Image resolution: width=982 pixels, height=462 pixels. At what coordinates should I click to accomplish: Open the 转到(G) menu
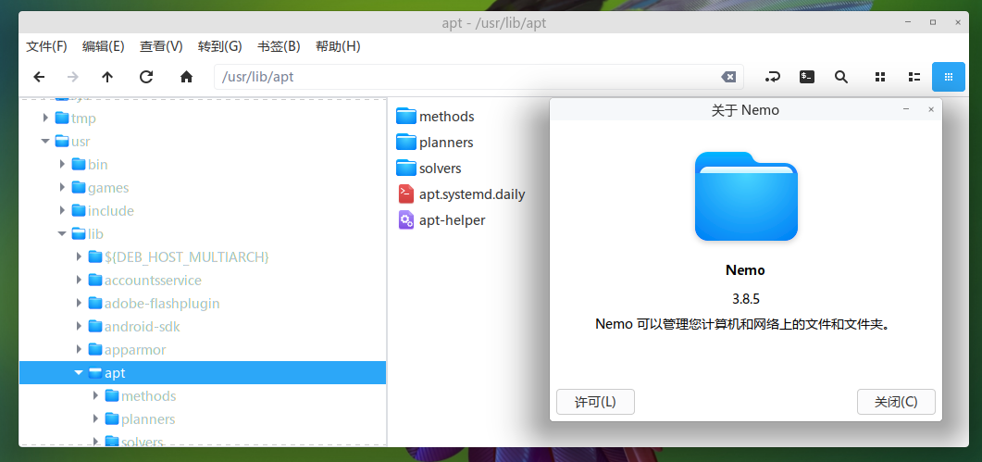tap(220, 46)
